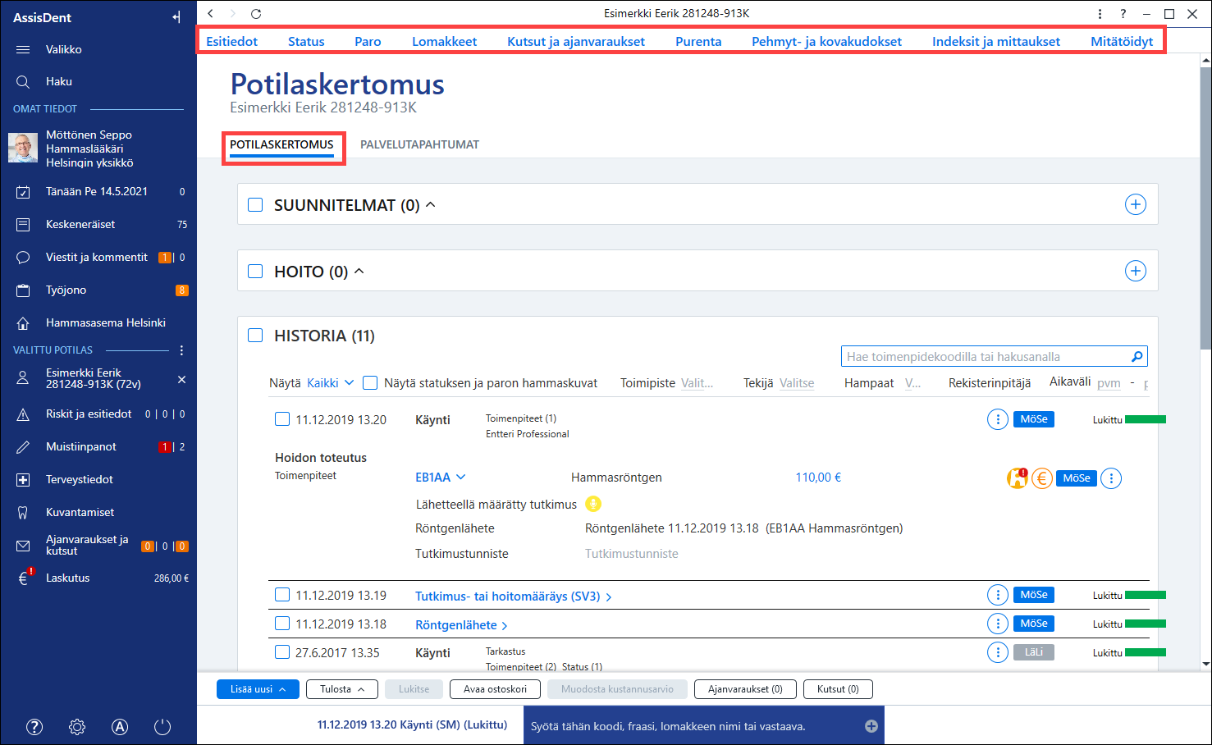Switch to the Palvelutapahtumat tab
Screen dimensions: 1212x745
coord(419,144)
